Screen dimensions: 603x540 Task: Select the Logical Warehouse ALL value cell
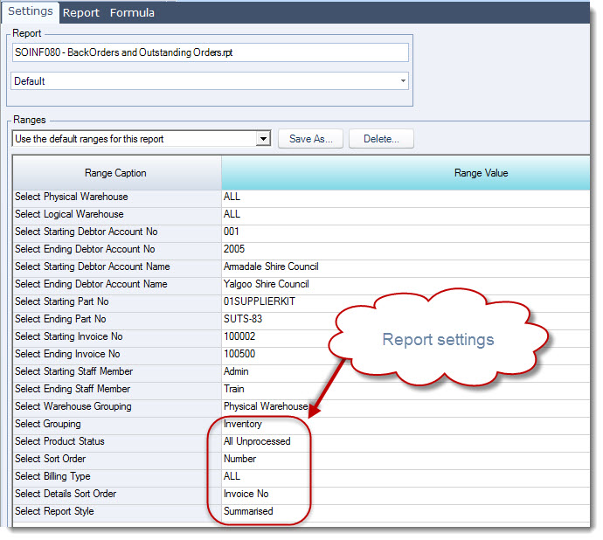tap(405, 214)
